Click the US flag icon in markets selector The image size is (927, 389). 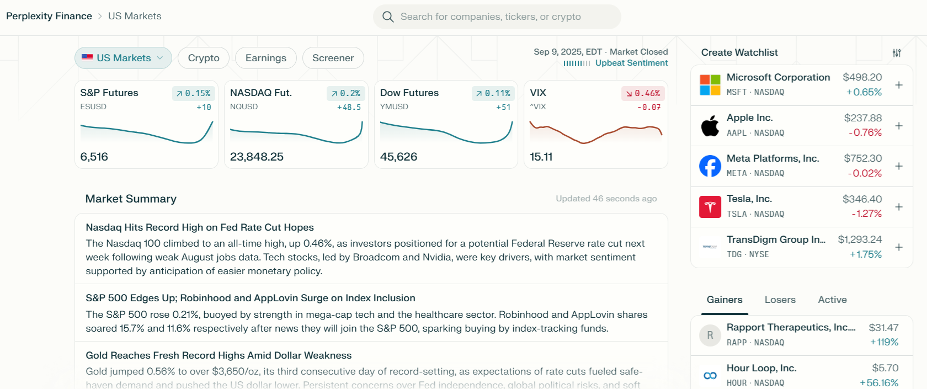click(87, 58)
